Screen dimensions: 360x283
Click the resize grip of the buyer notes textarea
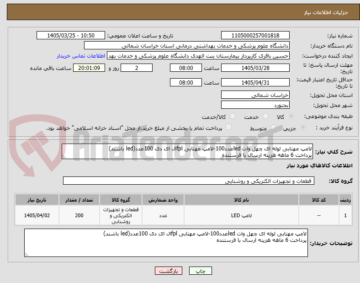click(26, 254)
